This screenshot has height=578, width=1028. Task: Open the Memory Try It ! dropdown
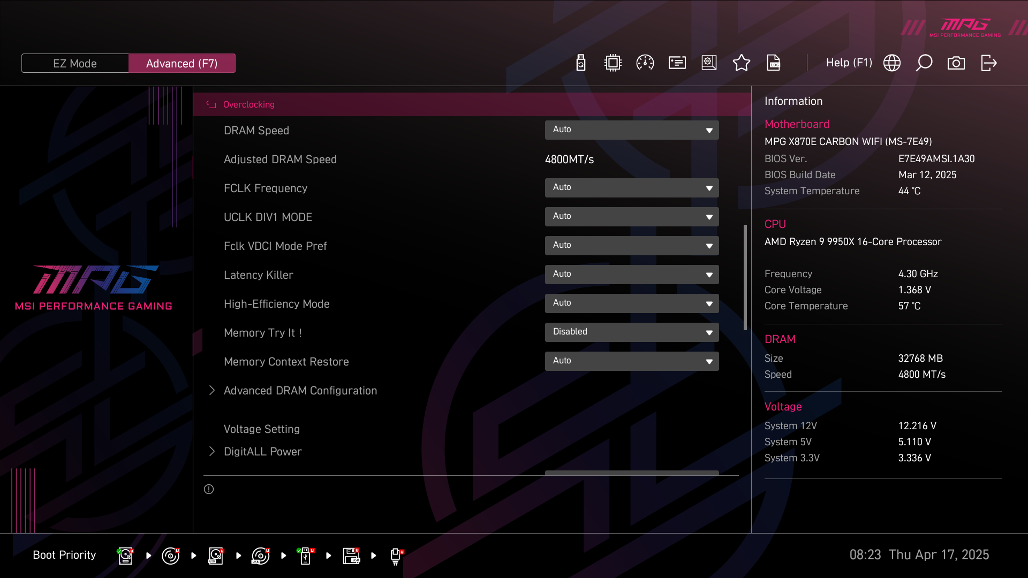(631, 332)
